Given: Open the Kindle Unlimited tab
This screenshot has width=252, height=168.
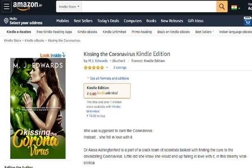Looking at the screenshot, I should click(x=114, y=32).
